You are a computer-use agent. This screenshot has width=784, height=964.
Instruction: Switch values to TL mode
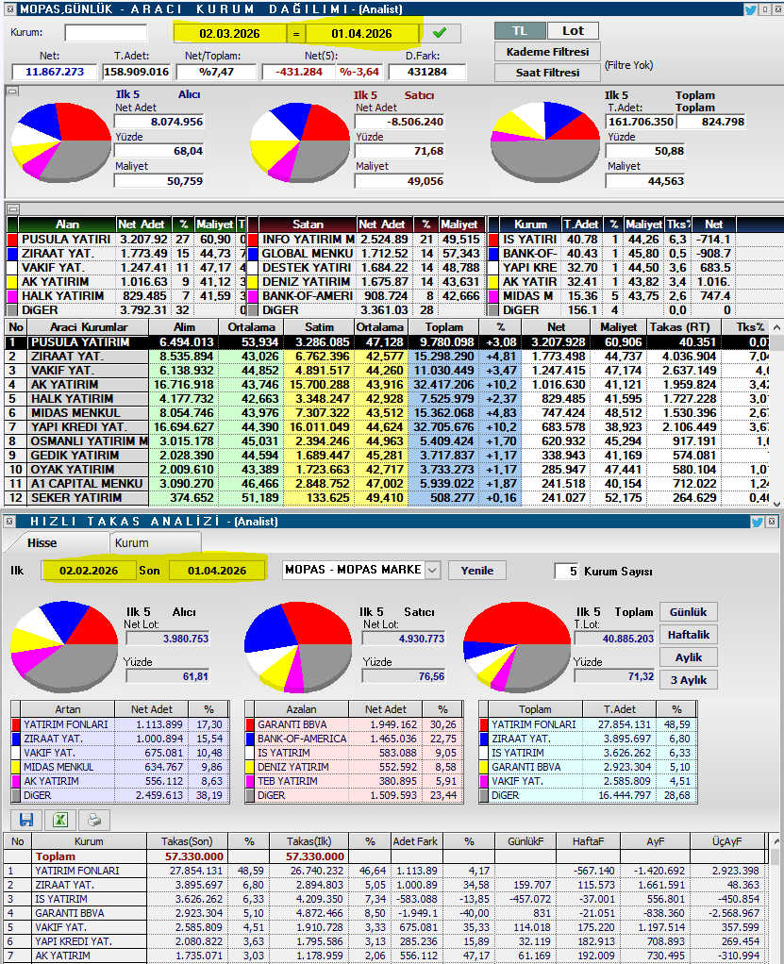point(520,31)
